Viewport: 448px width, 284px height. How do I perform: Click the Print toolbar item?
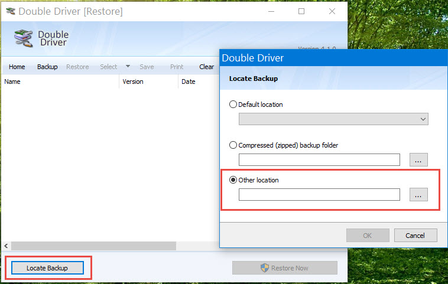tap(177, 67)
